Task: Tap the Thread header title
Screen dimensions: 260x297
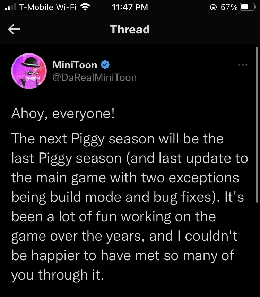Action: pos(130,30)
